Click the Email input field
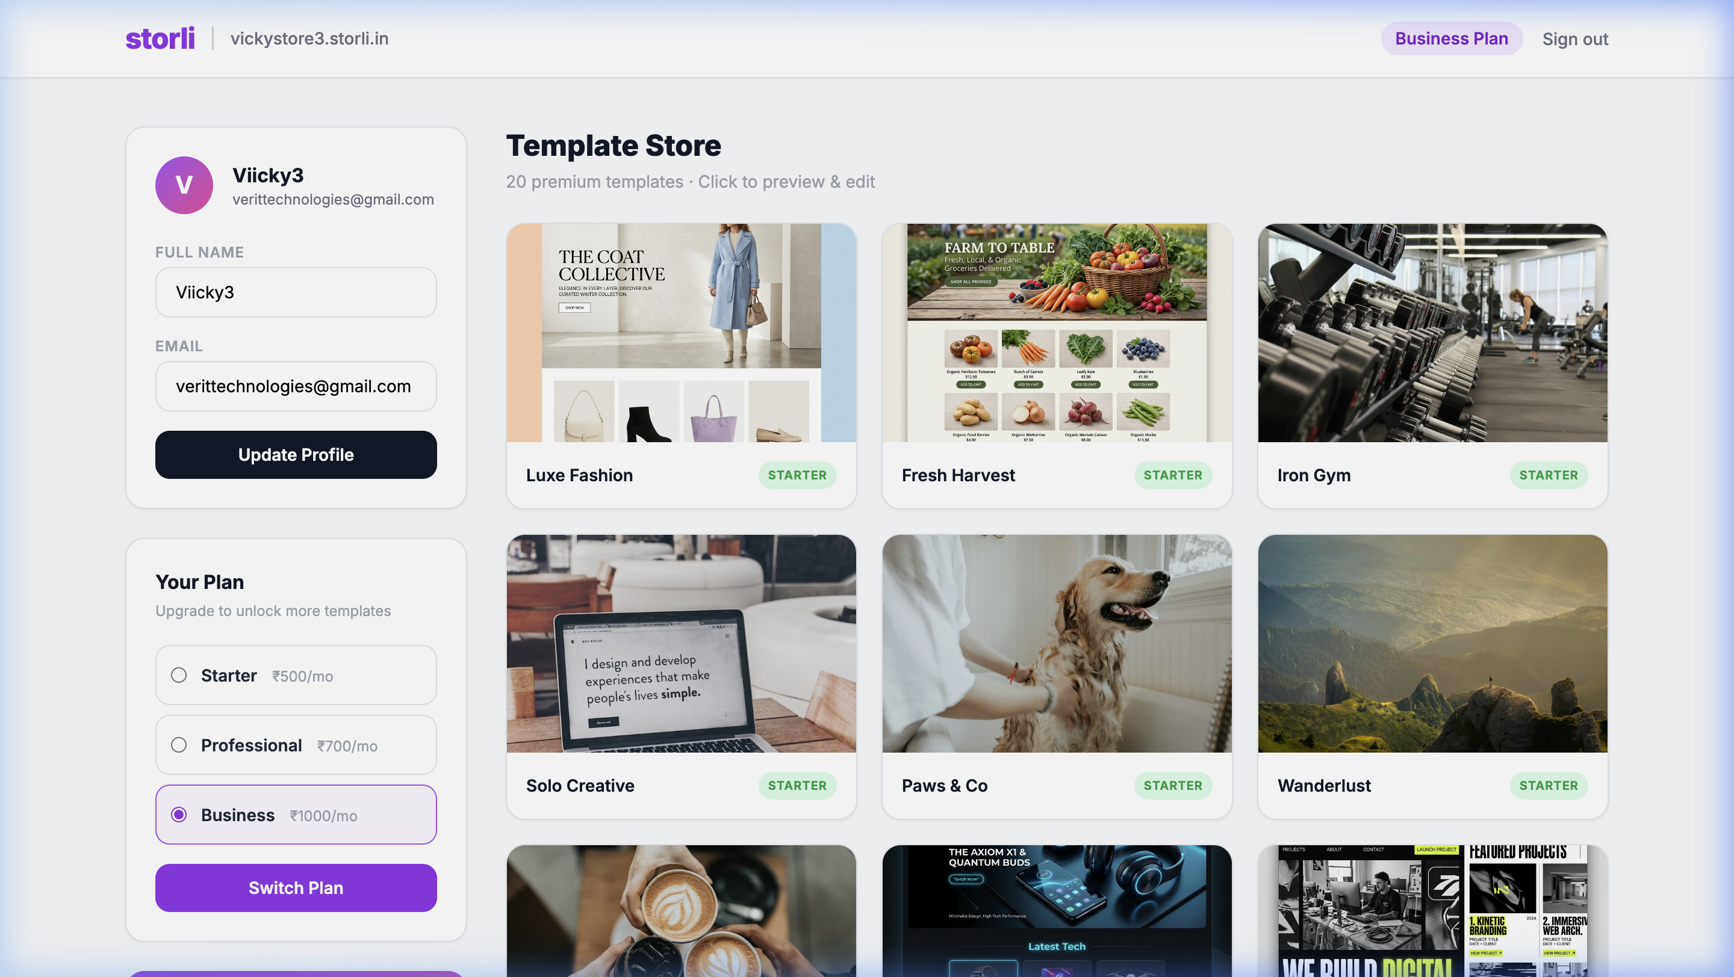 [296, 386]
